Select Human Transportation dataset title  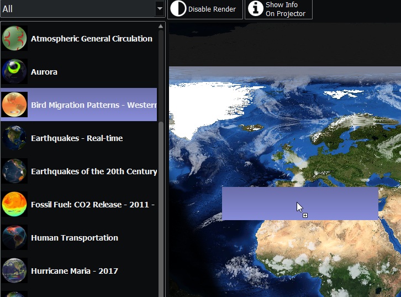click(75, 238)
